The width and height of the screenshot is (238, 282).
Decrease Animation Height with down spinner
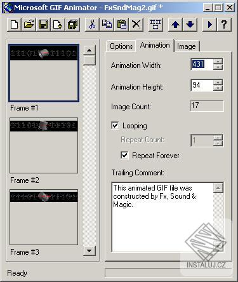point(218,88)
